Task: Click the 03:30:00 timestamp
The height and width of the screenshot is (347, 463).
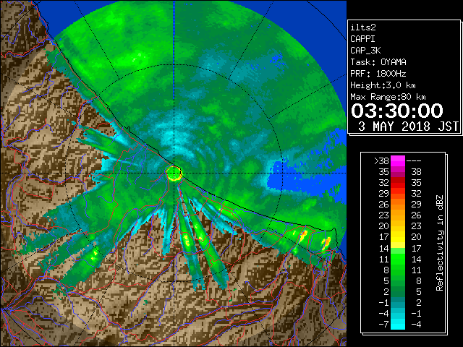Action: (397, 111)
